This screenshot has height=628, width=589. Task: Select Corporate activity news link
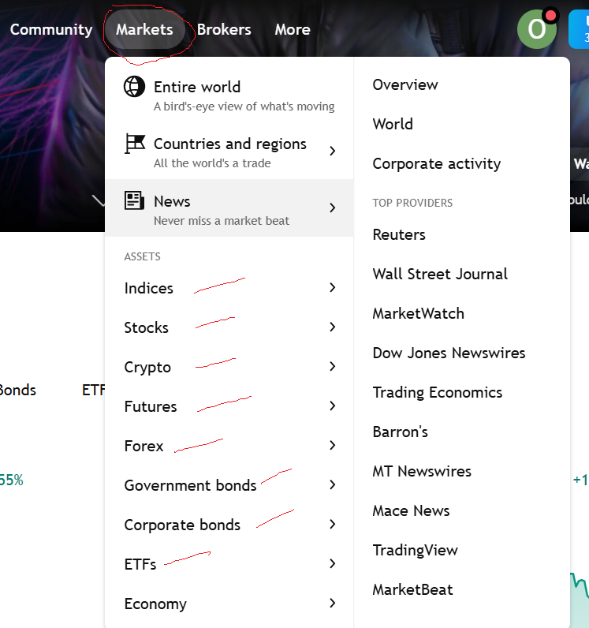[x=436, y=163]
